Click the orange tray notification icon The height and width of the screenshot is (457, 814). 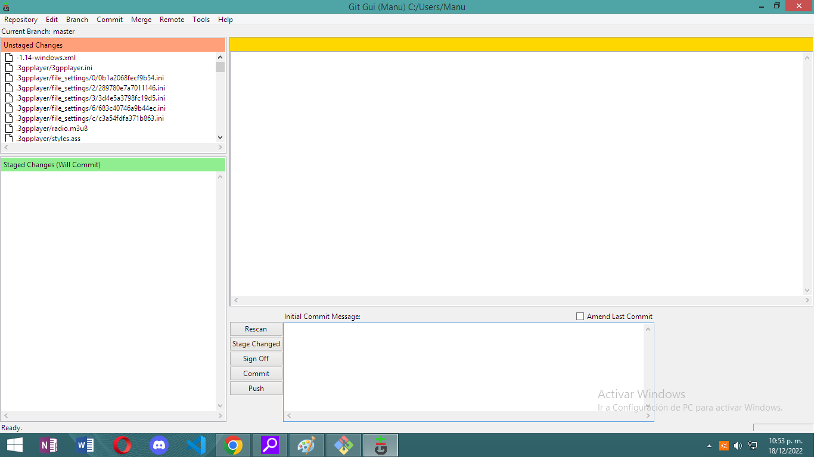pos(724,445)
